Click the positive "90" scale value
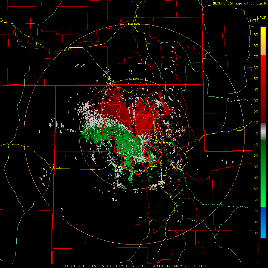The width and height of the screenshot is (268, 268). [256, 35]
